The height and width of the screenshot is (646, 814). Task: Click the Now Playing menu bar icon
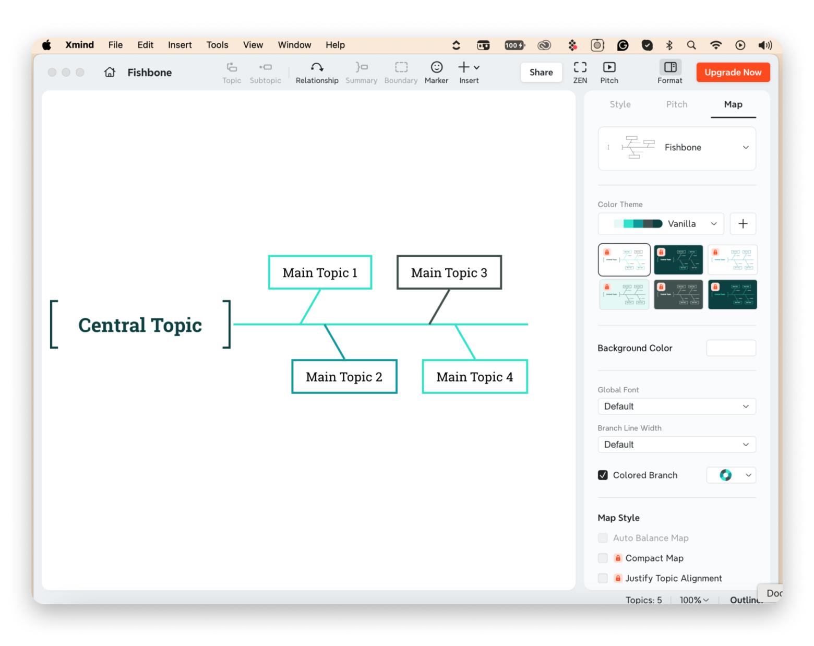(740, 45)
